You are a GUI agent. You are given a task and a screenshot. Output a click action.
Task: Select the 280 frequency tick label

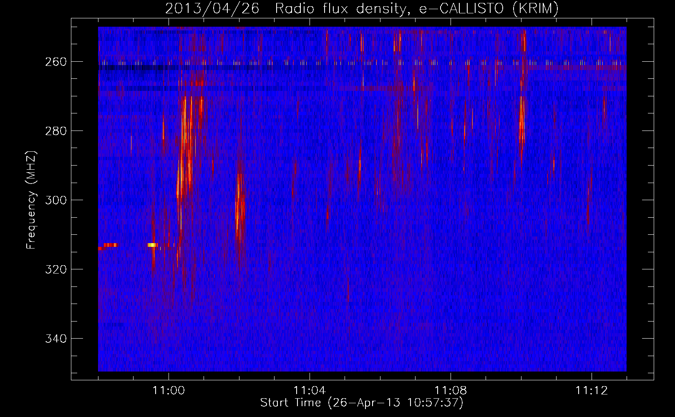coord(56,131)
